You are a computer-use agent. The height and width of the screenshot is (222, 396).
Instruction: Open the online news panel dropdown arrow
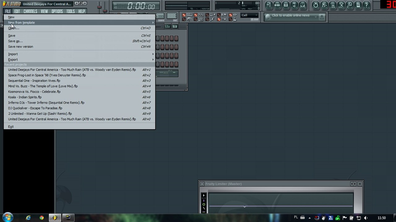pyautogui.click(x=315, y=17)
